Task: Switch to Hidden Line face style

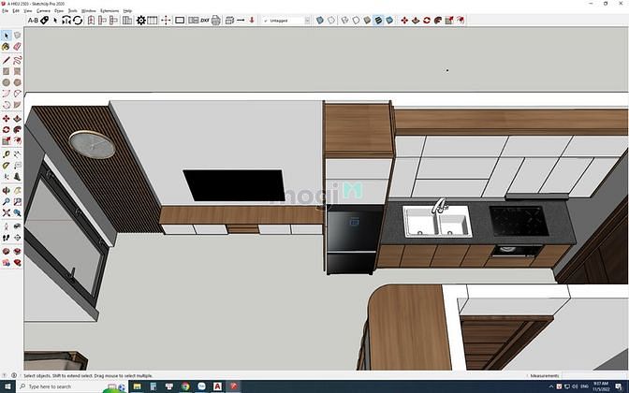Action: pos(356,20)
